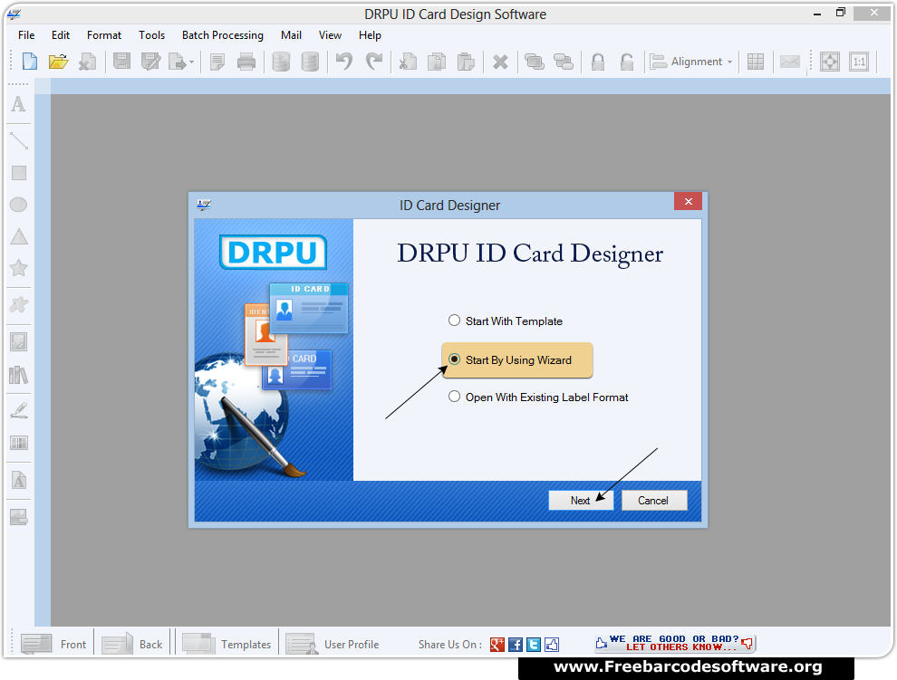Select the Image library books tool
This screenshot has width=897, height=680.
tap(19, 375)
